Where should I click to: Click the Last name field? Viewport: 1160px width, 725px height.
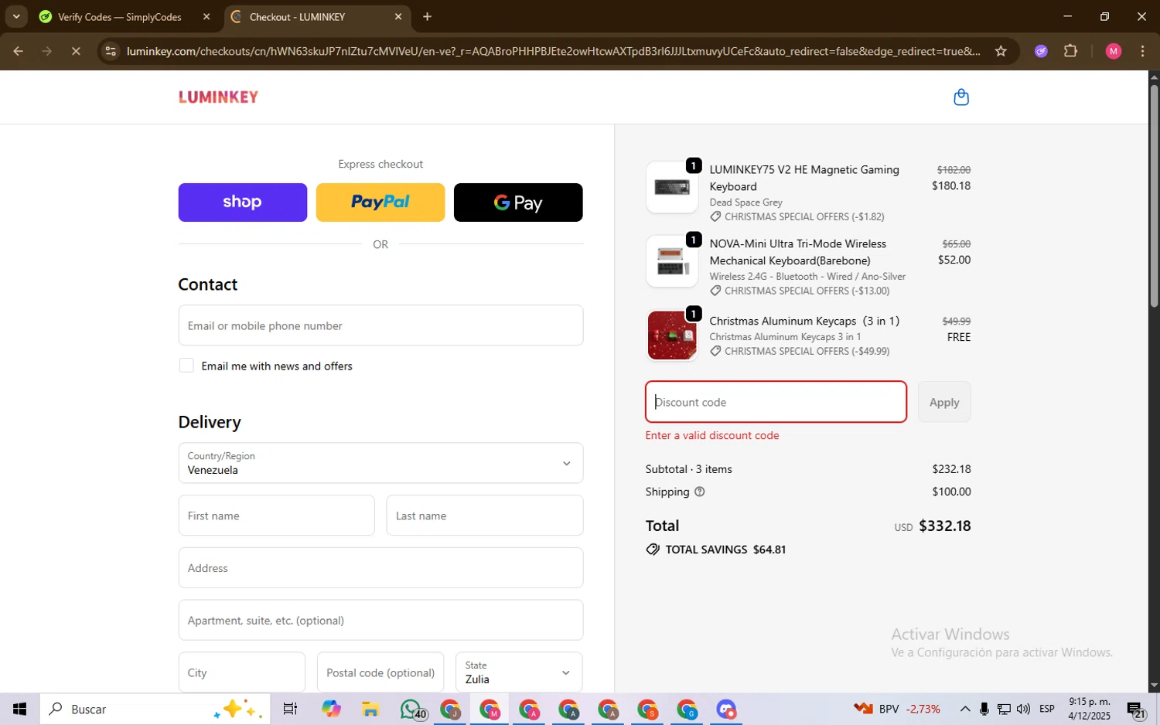point(485,516)
